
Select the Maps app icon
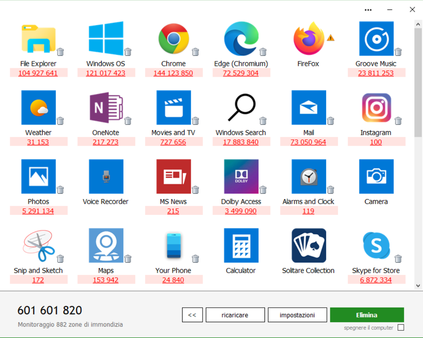(106, 245)
